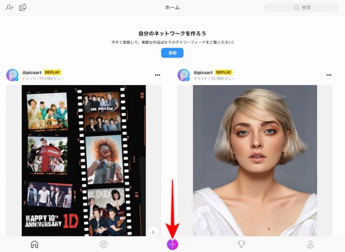The image size is (345, 252).
Task: Open the add friends icon
Action: click(x=9, y=8)
